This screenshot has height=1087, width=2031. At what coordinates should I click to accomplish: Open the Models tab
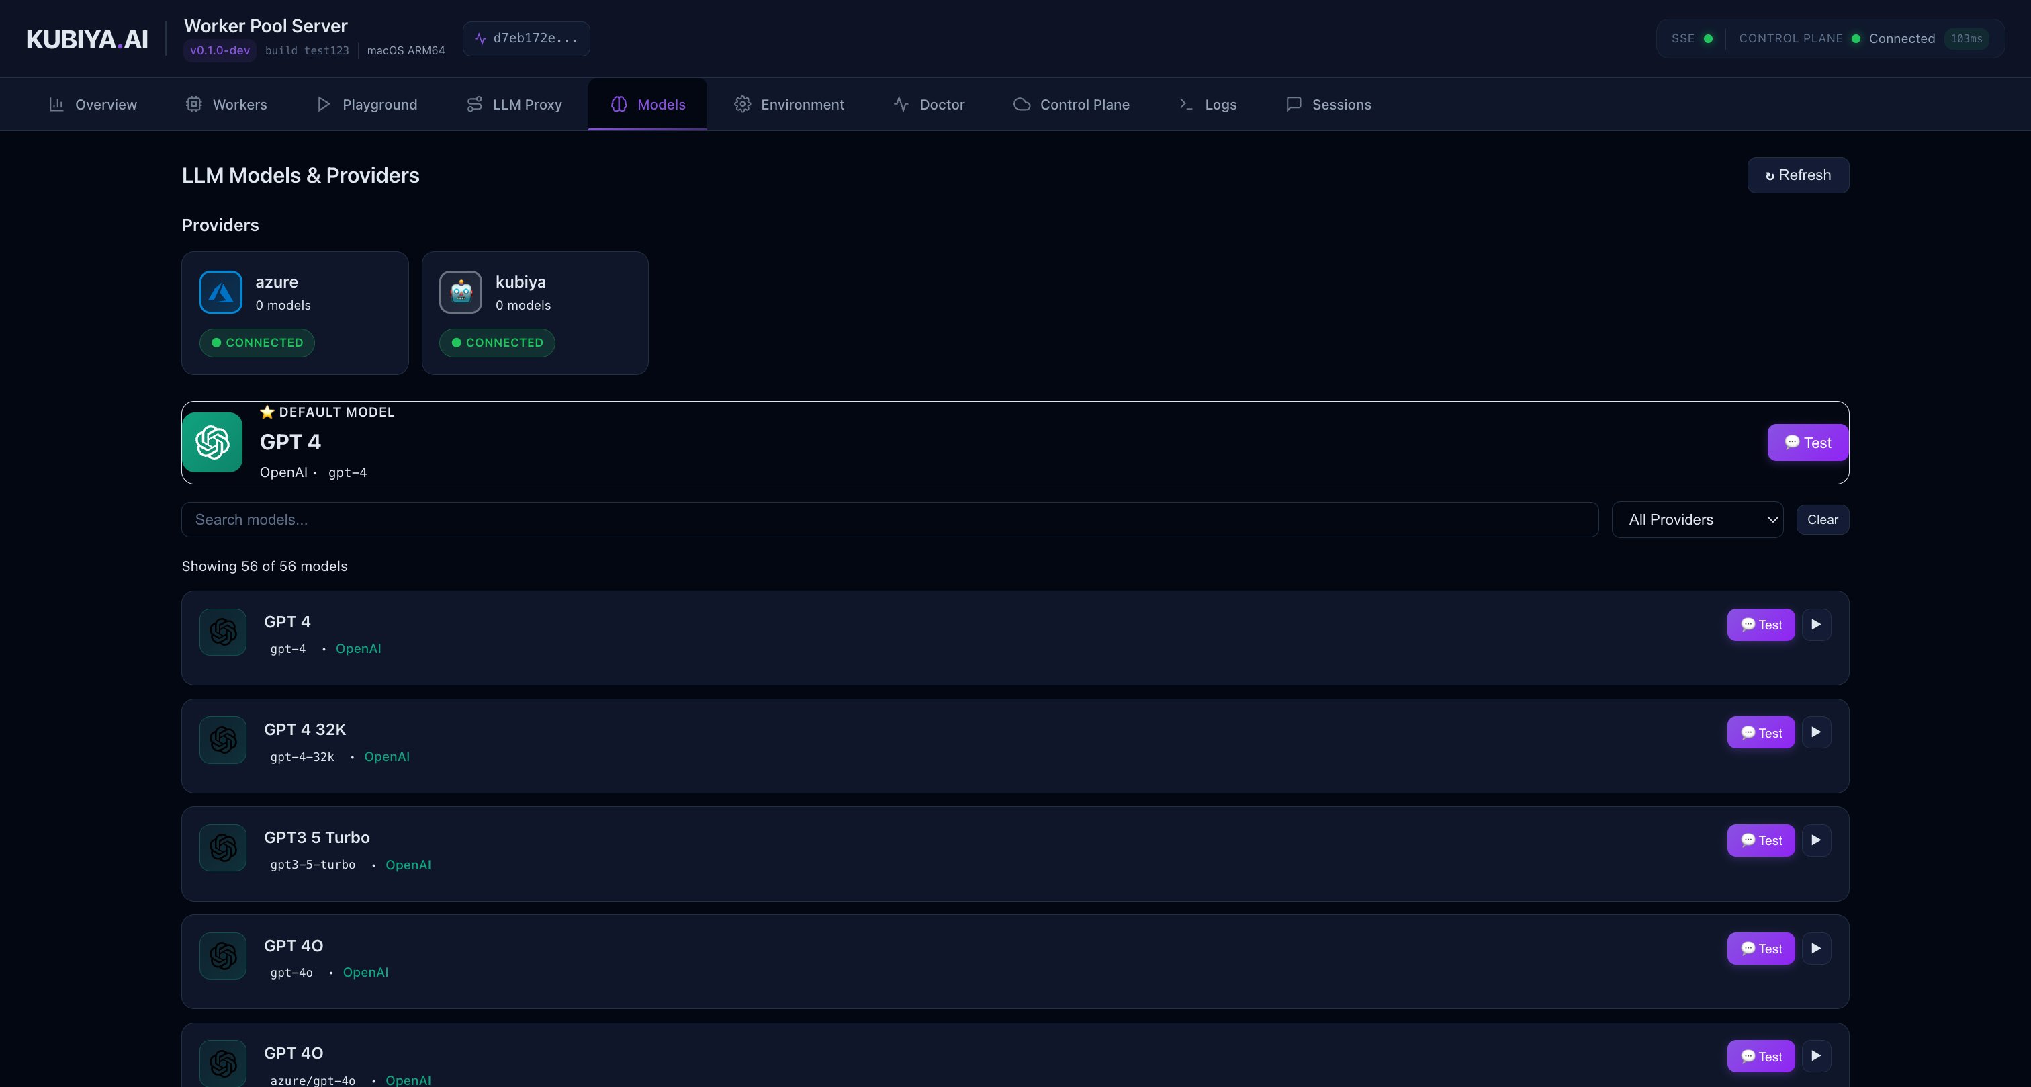647,104
